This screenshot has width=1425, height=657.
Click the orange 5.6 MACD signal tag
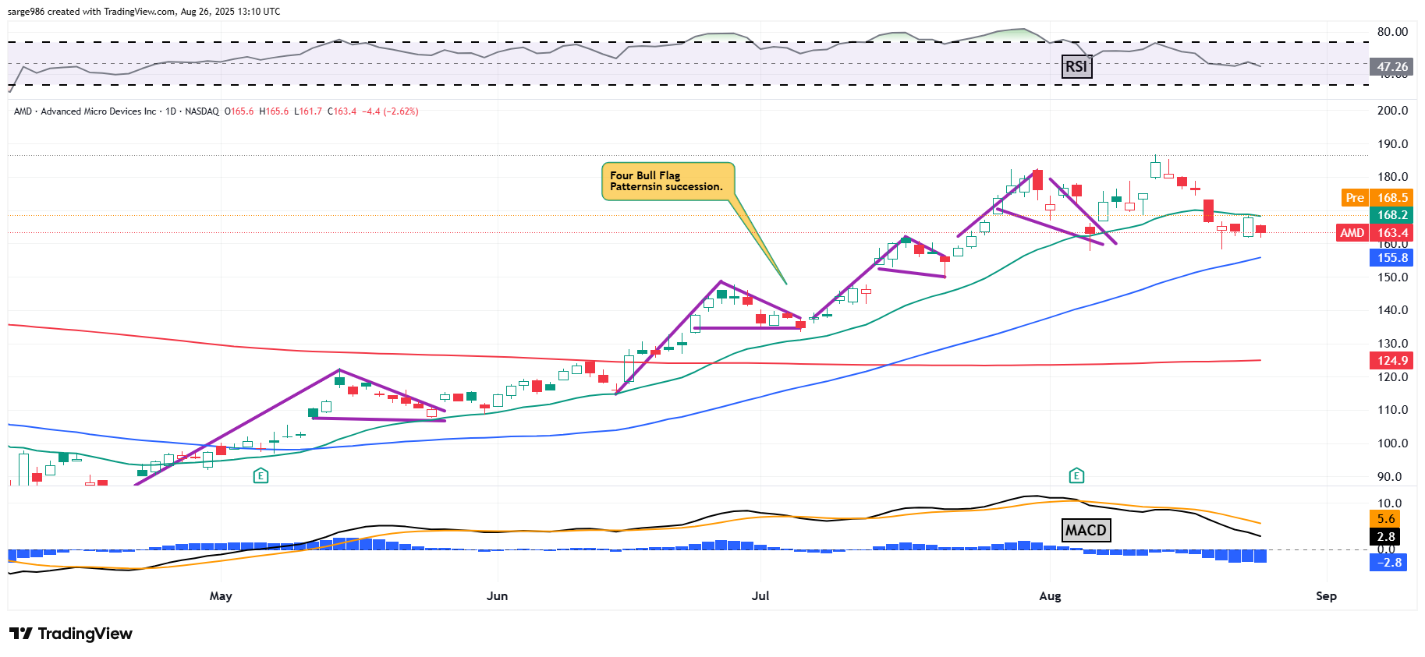click(x=1386, y=519)
